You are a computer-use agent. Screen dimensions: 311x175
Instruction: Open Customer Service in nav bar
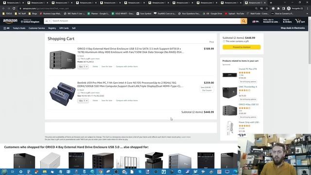pos(37,28)
